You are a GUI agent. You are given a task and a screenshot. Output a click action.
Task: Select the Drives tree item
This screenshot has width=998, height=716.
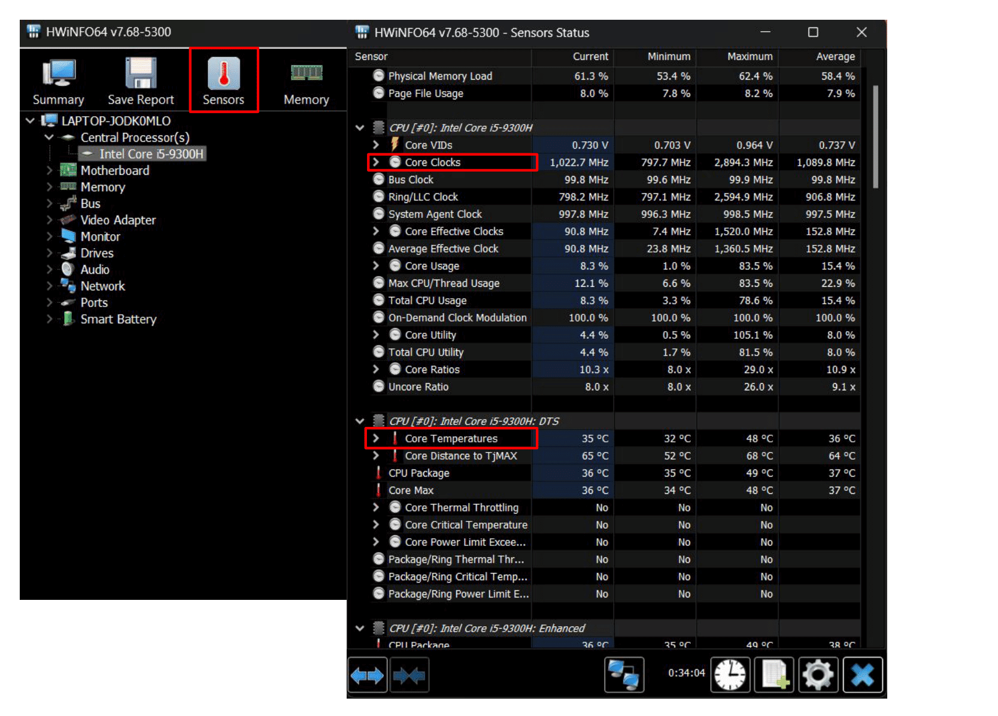[x=97, y=253]
